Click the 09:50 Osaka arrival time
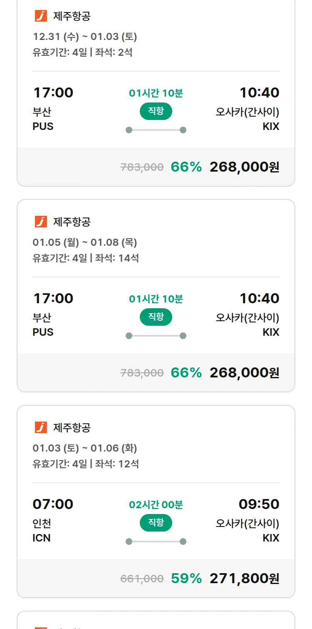 click(259, 504)
